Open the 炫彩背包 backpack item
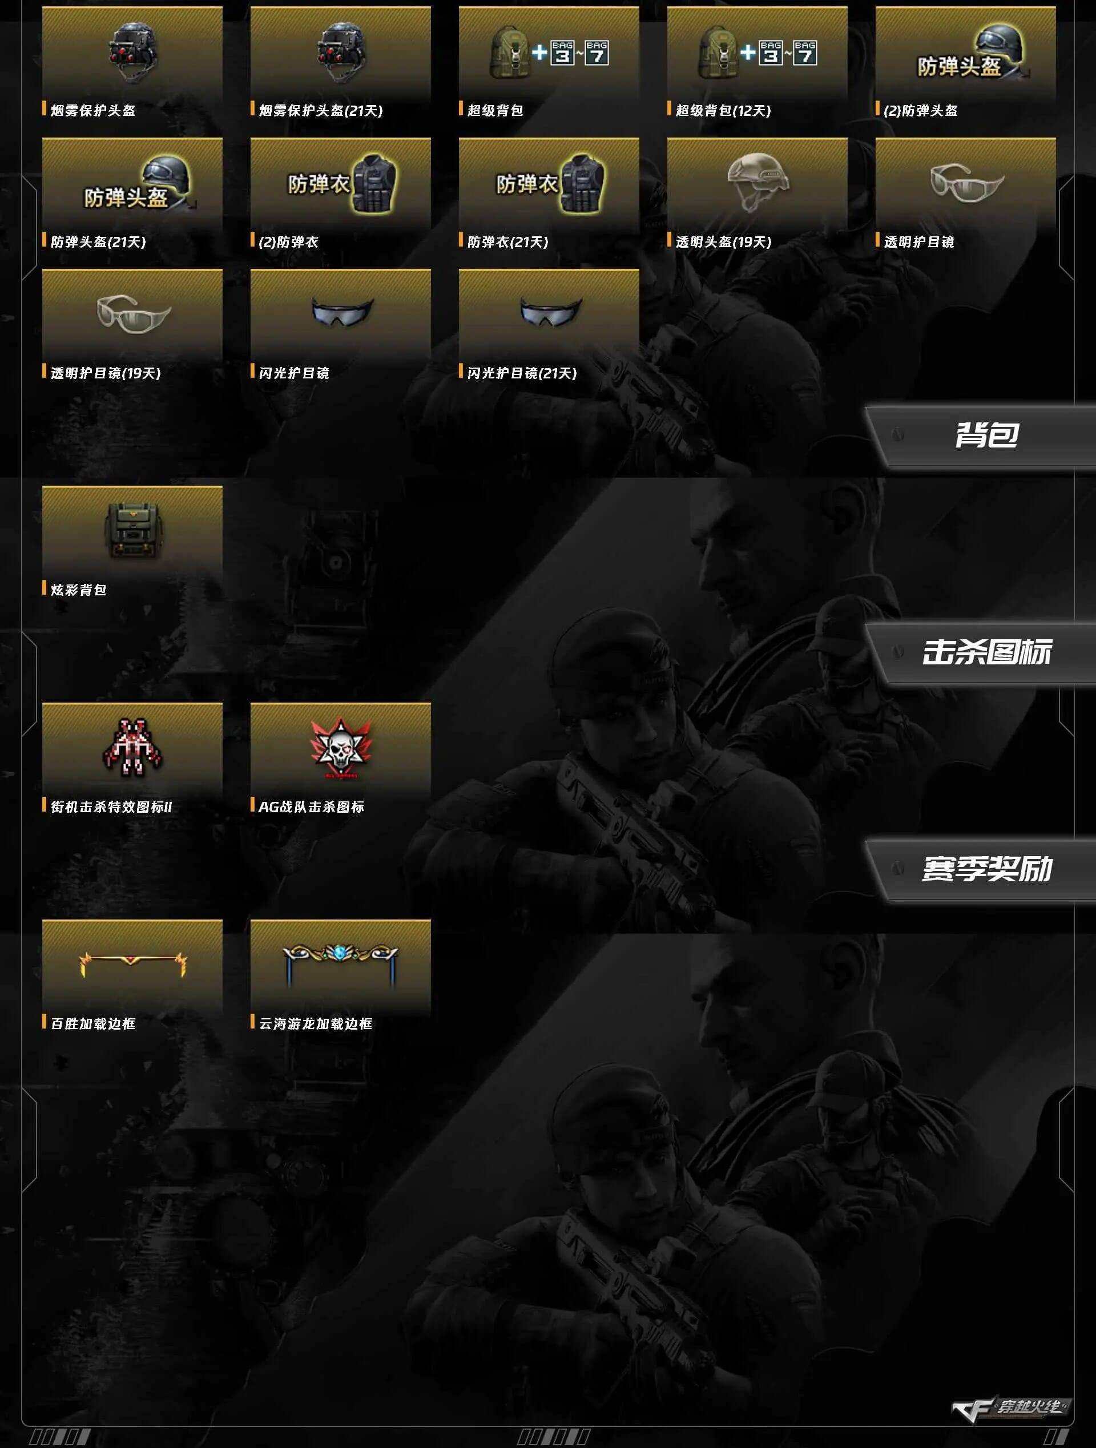 tap(132, 542)
